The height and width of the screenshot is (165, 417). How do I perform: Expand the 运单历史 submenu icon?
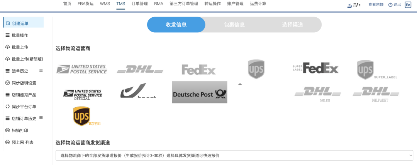(x=41, y=70)
